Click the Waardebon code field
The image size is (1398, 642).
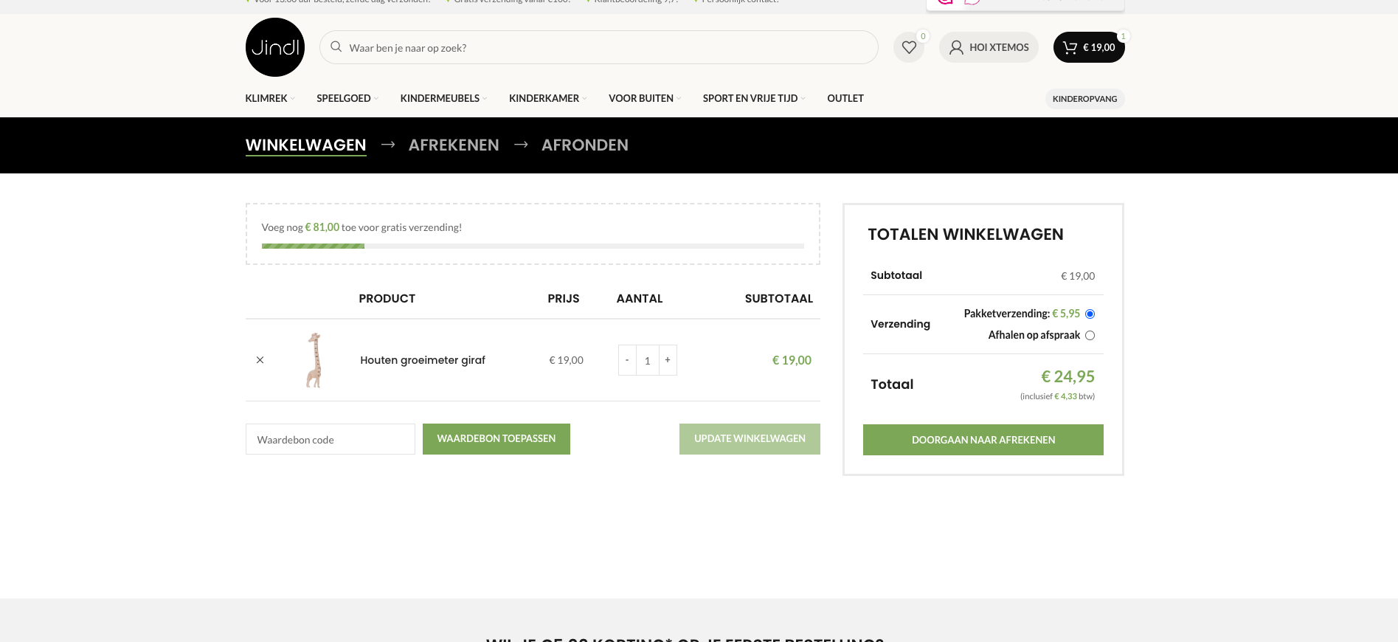(x=331, y=439)
